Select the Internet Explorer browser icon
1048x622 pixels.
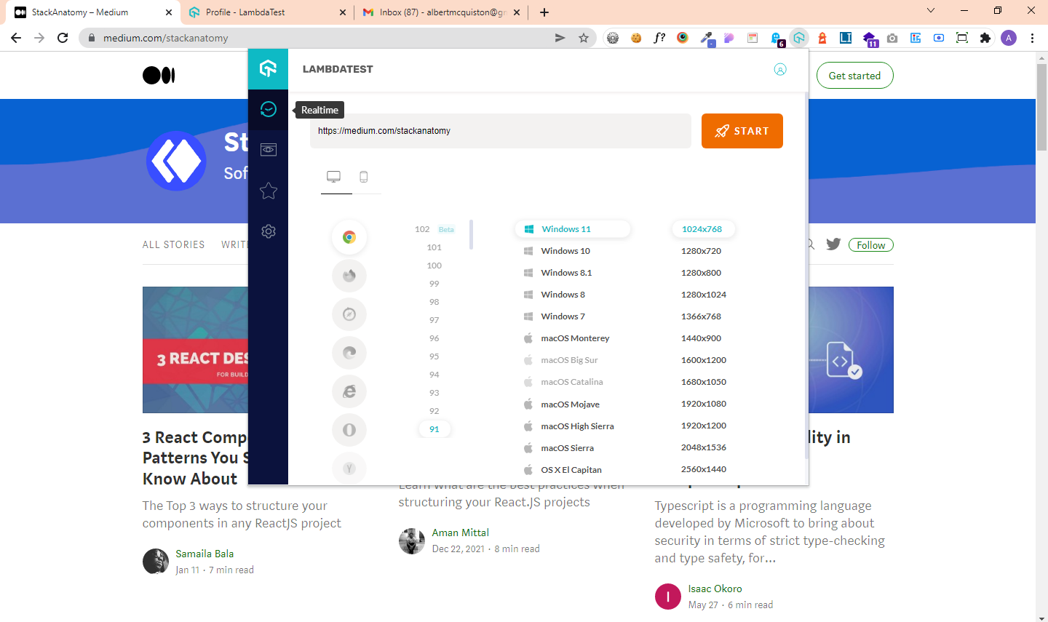coord(349,391)
